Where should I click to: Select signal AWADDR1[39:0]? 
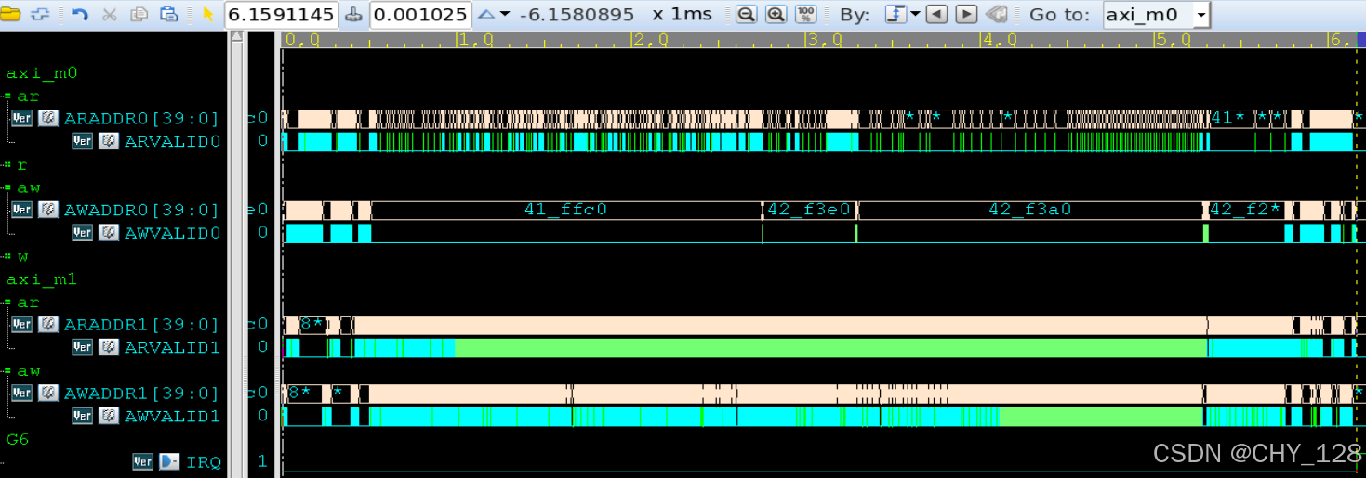141,394
